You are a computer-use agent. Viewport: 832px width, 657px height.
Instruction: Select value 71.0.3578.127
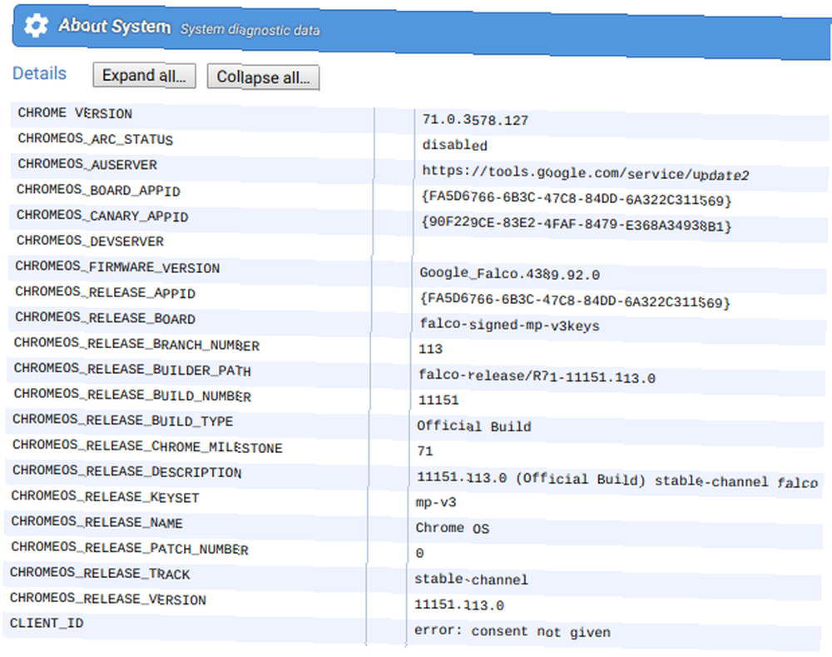coord(475,120)
